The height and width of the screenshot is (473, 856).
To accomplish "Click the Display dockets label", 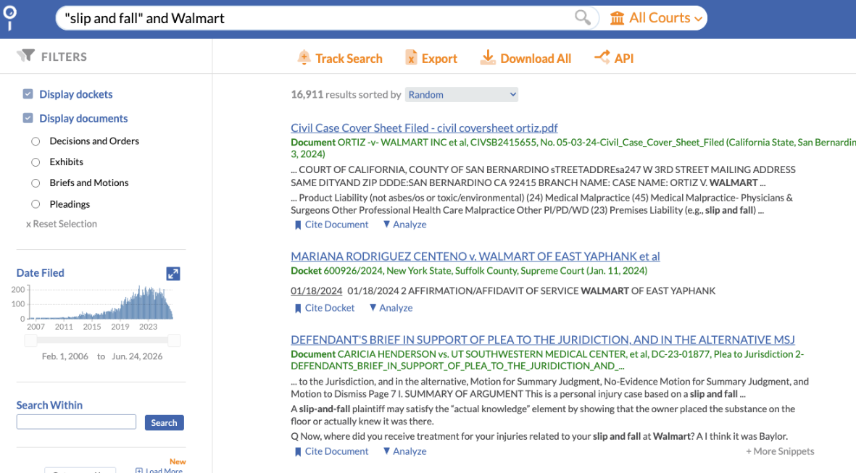I will 76,94.
